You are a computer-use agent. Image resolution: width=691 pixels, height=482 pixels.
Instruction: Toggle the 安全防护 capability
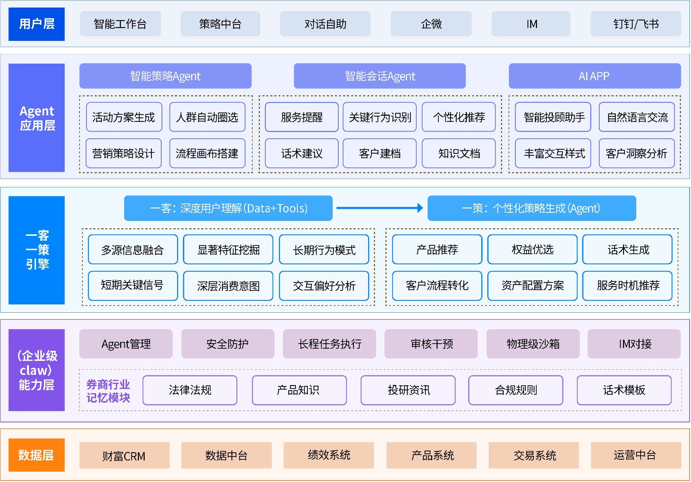(x=228, y=344)
